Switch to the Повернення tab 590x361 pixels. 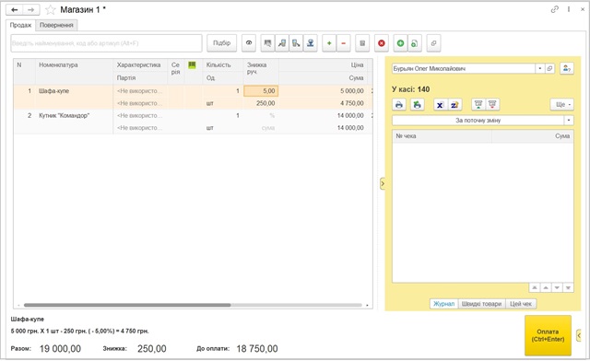tap(56, 25)
